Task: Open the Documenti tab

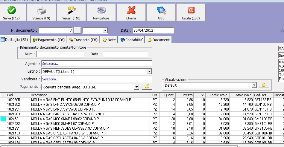Action: 159,40
